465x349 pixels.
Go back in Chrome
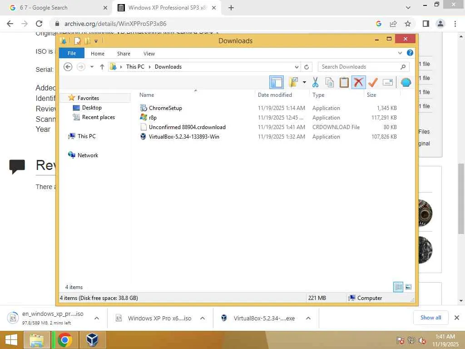click(10, 24)
